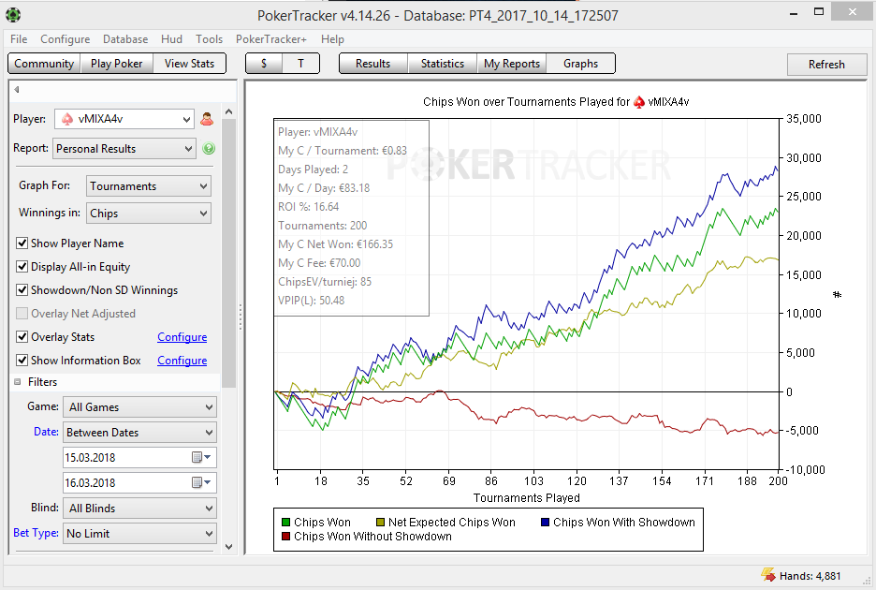Viewport: 876px width, 590px height.
Task: Click Configure link next to Show Information Box
Action: pyautogui.click(x=182, y=361)
